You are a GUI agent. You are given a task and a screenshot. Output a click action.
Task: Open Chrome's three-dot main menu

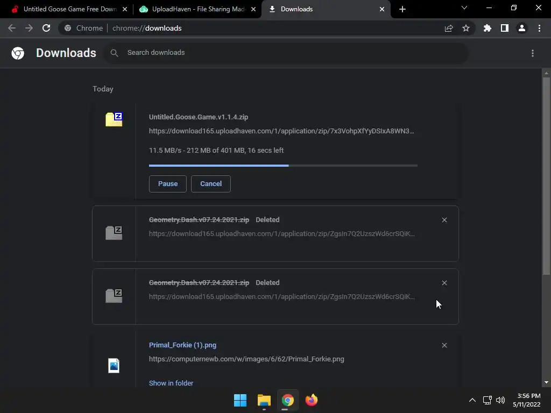pyautogui.click(x=539, y=28)
